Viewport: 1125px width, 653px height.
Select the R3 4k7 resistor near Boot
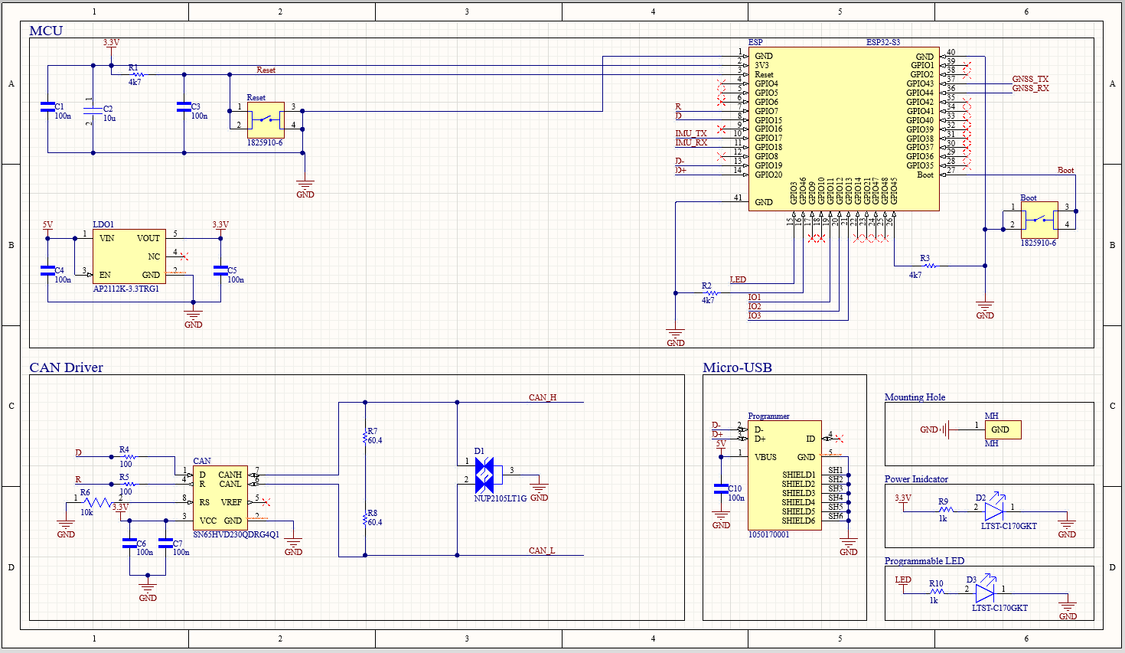[930, 266]
